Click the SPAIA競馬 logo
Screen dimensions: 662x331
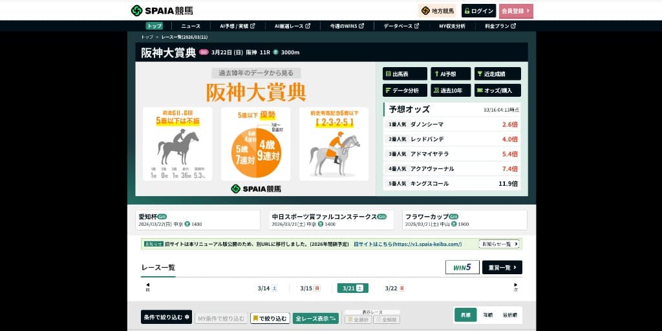click(x=162, y=10)
